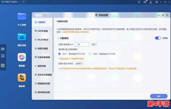Select the system settings icon in left dock

coord(3,65)
